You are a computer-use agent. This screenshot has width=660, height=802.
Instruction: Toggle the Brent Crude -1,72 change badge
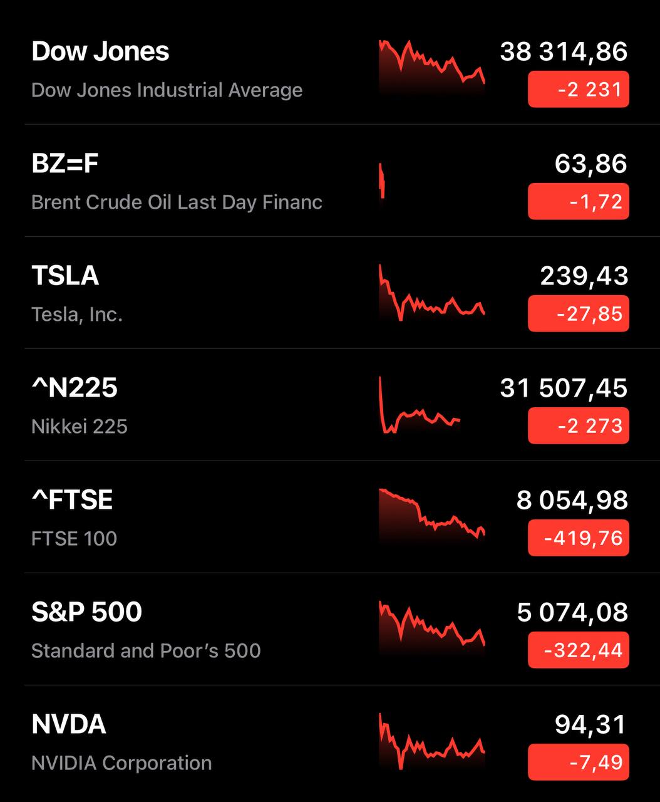578,202
